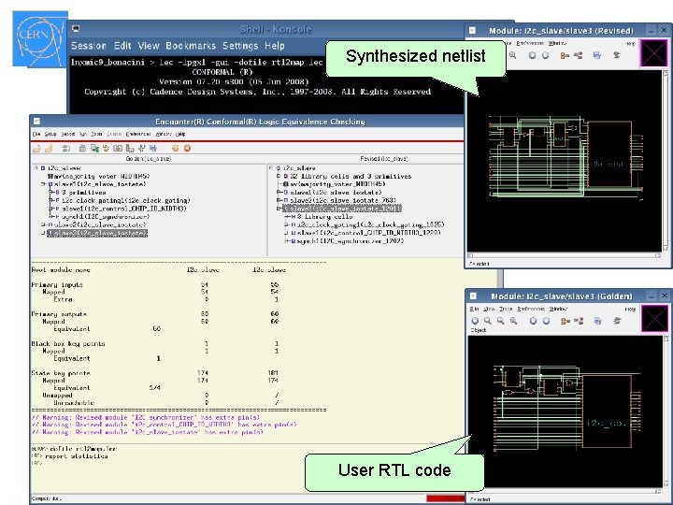Click first magnifier zoom icon in Golden window
Viewport: 673px width, 505px height.
tap(488, 321)
